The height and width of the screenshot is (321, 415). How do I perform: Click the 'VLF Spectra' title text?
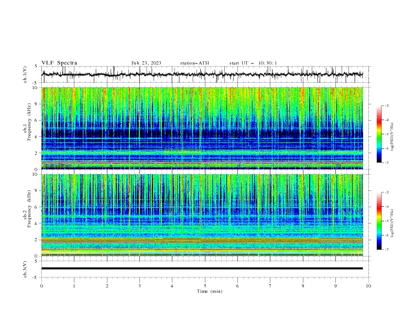[x=59, y=63]
